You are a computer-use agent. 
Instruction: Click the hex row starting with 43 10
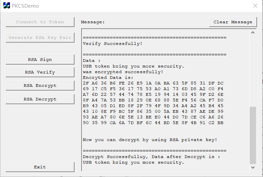(x=153, y=111)
